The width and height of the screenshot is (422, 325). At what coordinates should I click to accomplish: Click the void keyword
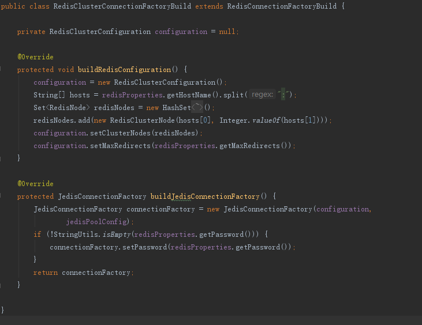pyautogui.click(x=66, y=70)
